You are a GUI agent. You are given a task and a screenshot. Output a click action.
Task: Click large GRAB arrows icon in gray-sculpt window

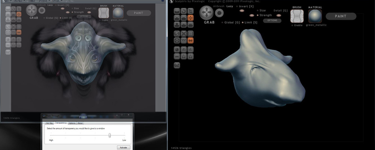[x=206, y=12]
